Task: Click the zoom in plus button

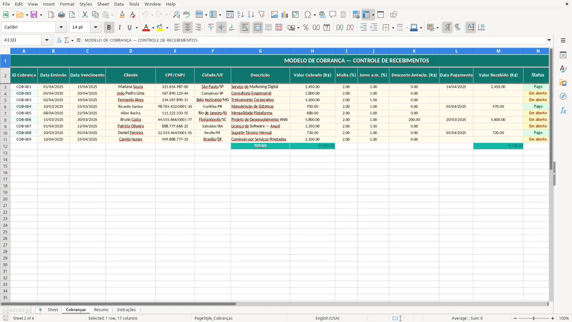Action: pos(553,318)
